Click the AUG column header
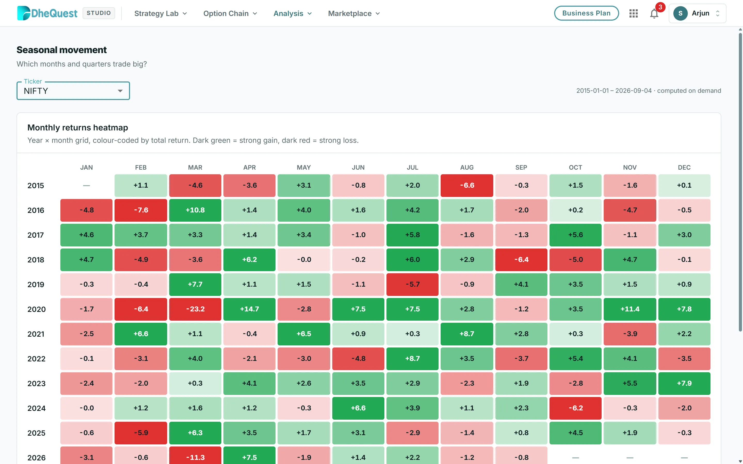Screen dimensions: 743x464 click(467, 168)
